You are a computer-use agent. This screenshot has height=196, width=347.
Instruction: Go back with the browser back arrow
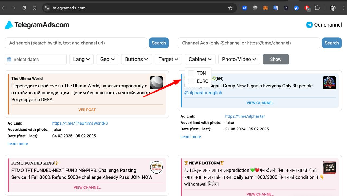(x=4, y=8)
